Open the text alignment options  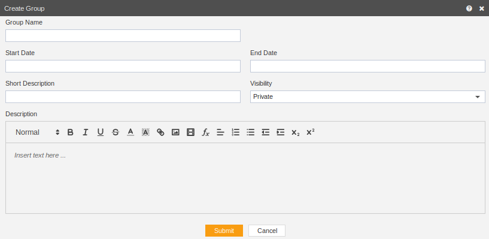point(220,132)
